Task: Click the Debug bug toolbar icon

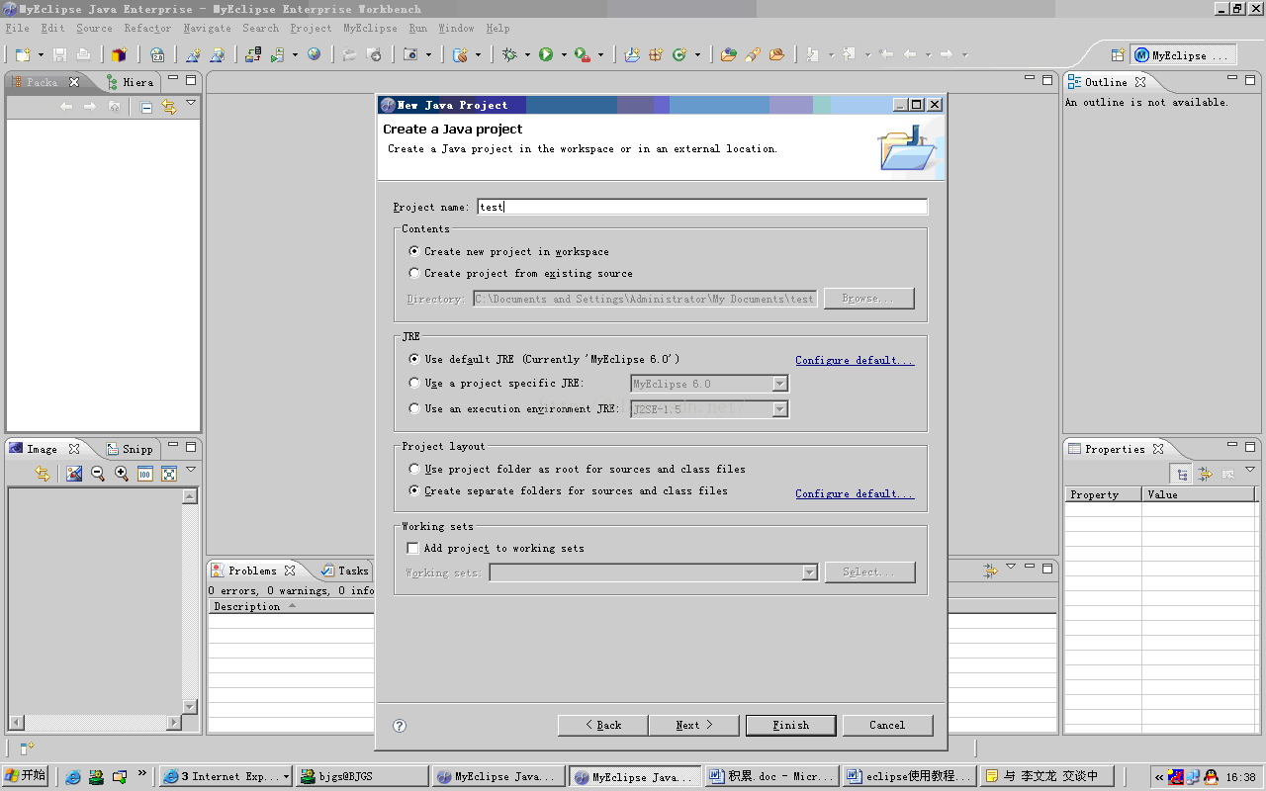Action: [510, 55]
